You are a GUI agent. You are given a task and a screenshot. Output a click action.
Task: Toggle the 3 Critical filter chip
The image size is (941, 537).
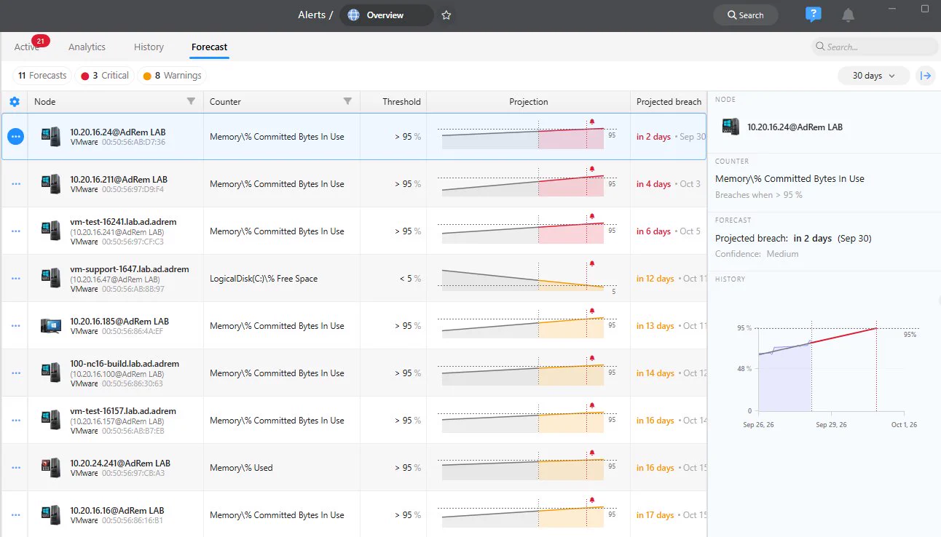pyautogui.click(x=105, y=76)
